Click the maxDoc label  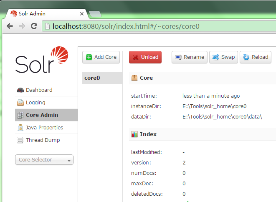pyautogui.click(x=142, y=184)
